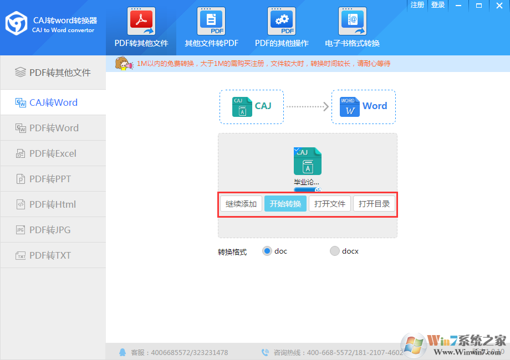Click the CAJ source format icon
This screenshot has height=360, width=510.
(x=242, y=106)
